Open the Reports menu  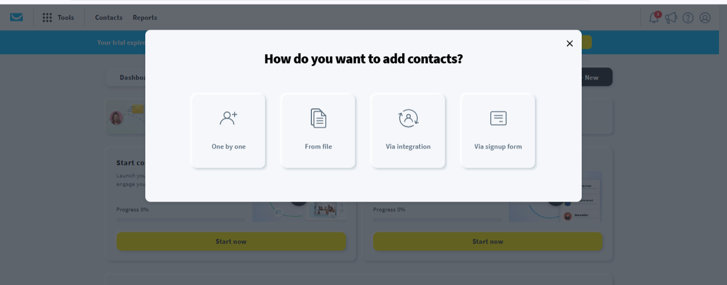(145, 18)
